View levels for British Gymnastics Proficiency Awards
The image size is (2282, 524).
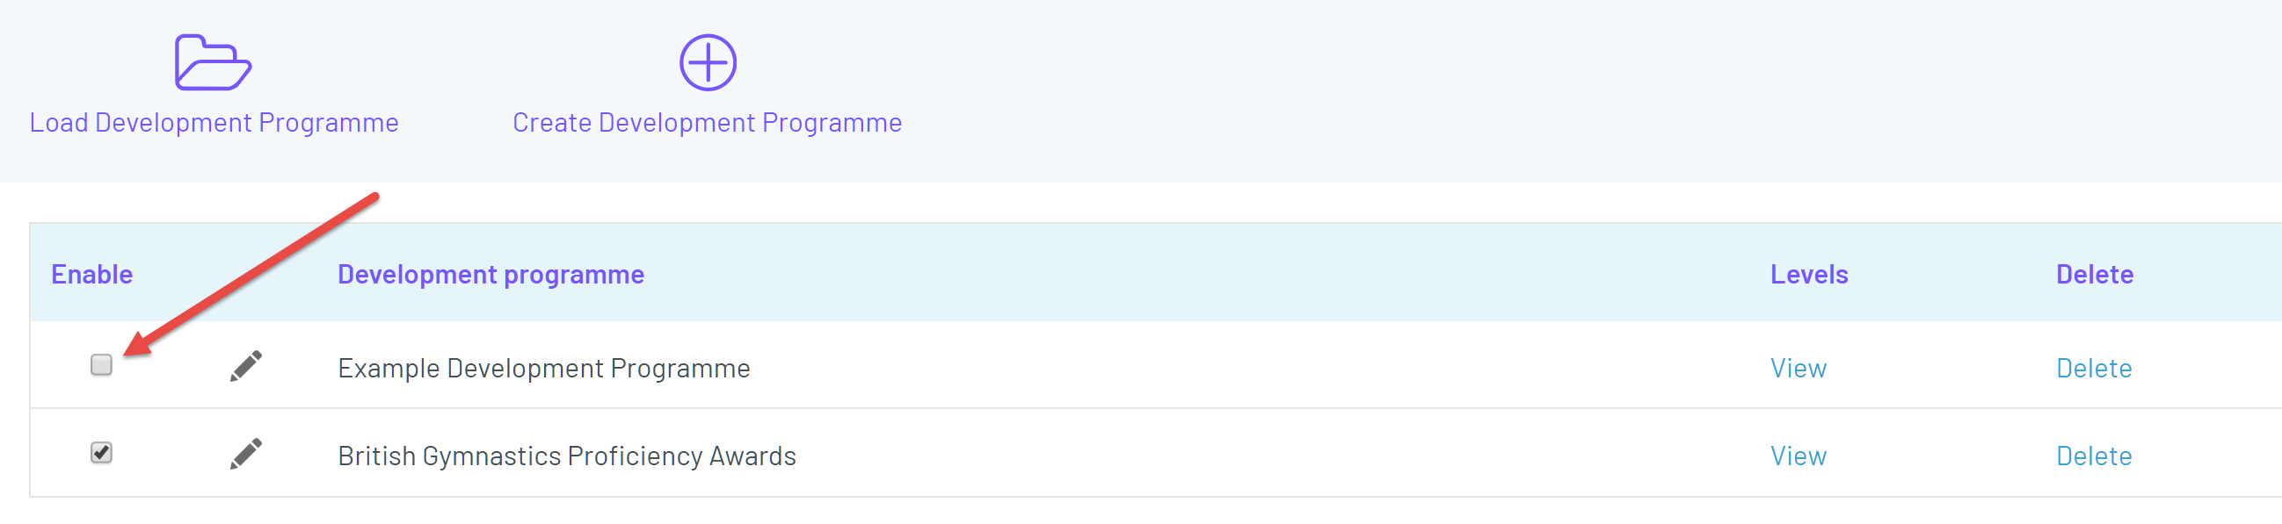tap(1799, 456)
